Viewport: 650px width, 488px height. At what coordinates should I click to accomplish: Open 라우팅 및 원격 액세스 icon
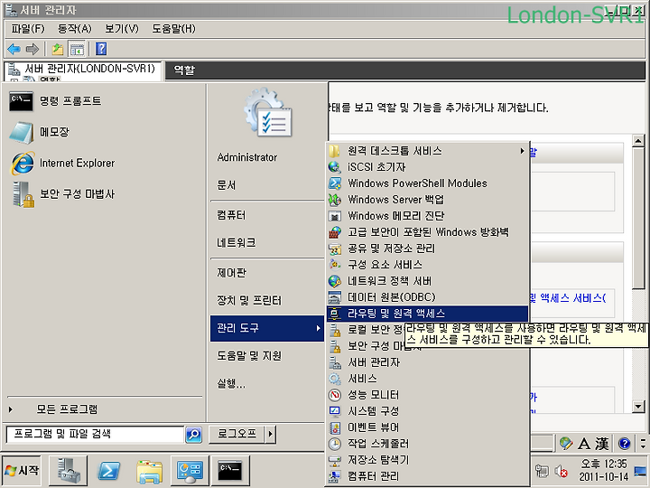335,314
